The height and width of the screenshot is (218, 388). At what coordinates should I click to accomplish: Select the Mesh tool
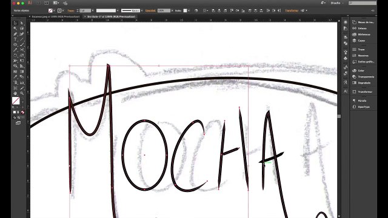click(x=15, y=71)
